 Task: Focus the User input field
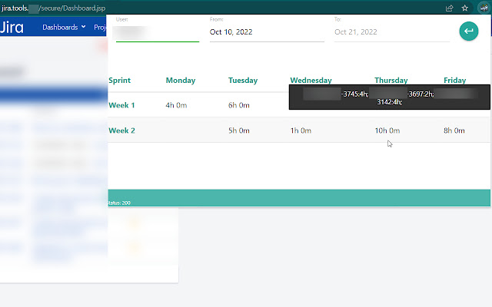(158, 32)
